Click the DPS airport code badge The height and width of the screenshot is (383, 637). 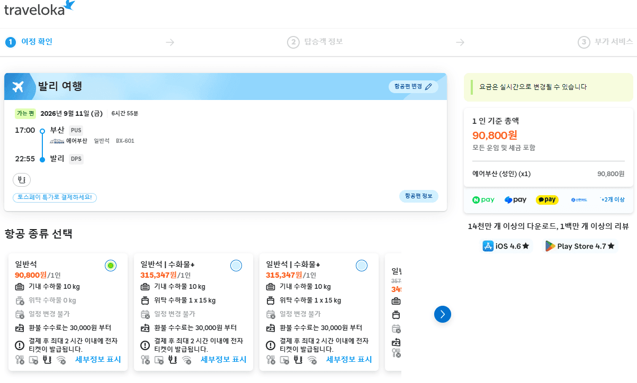pos(76,159)
